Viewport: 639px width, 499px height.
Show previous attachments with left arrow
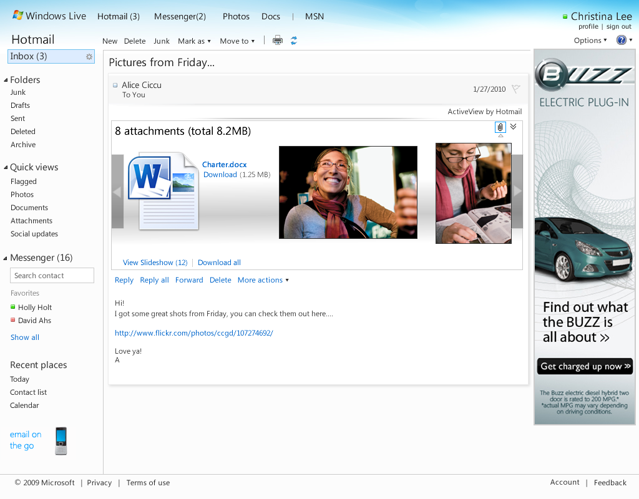click(117, 191)
